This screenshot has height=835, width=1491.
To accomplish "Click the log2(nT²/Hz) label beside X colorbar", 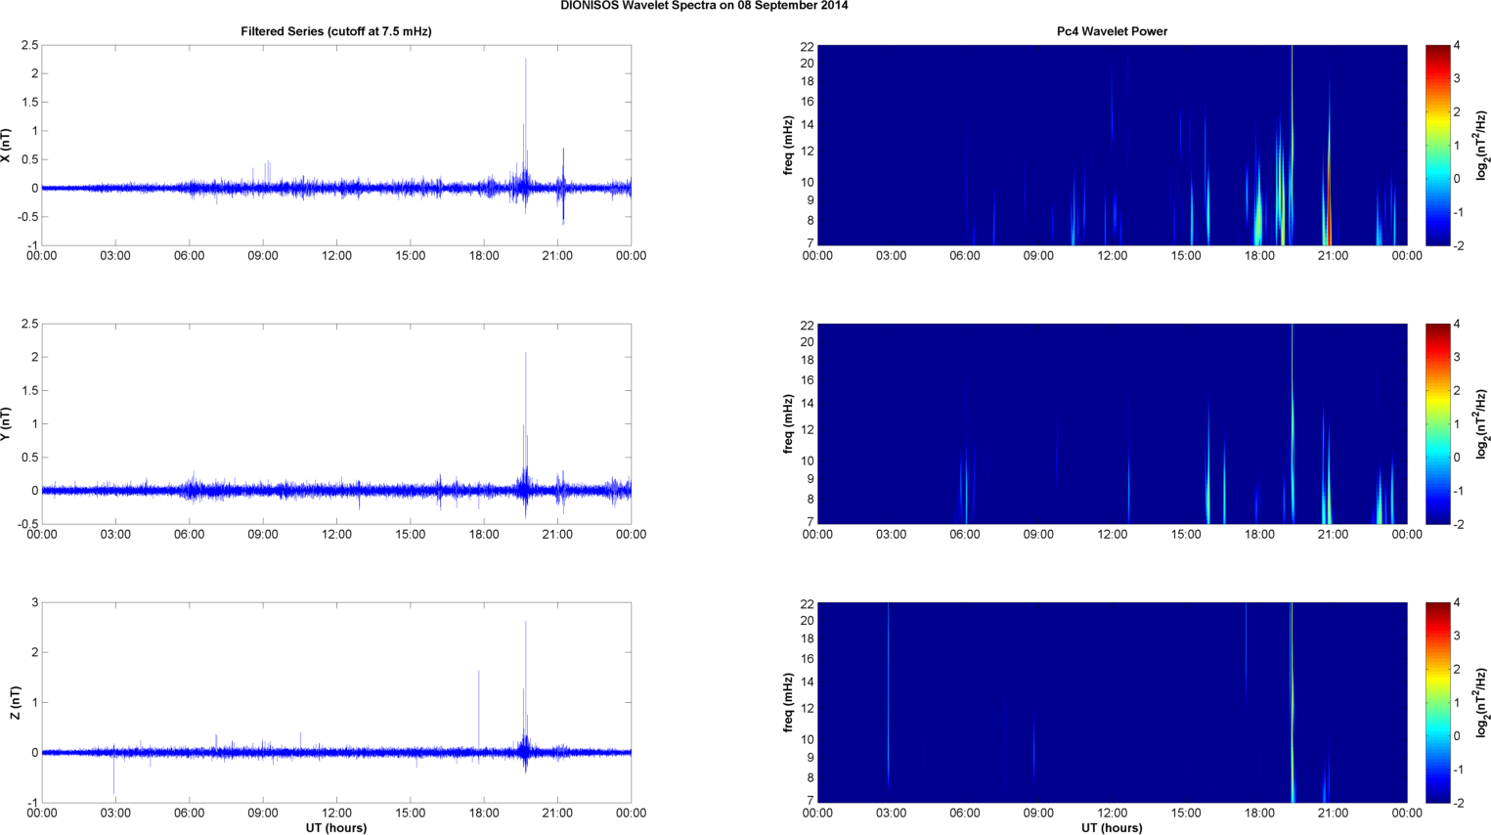I will point(1482,145).
